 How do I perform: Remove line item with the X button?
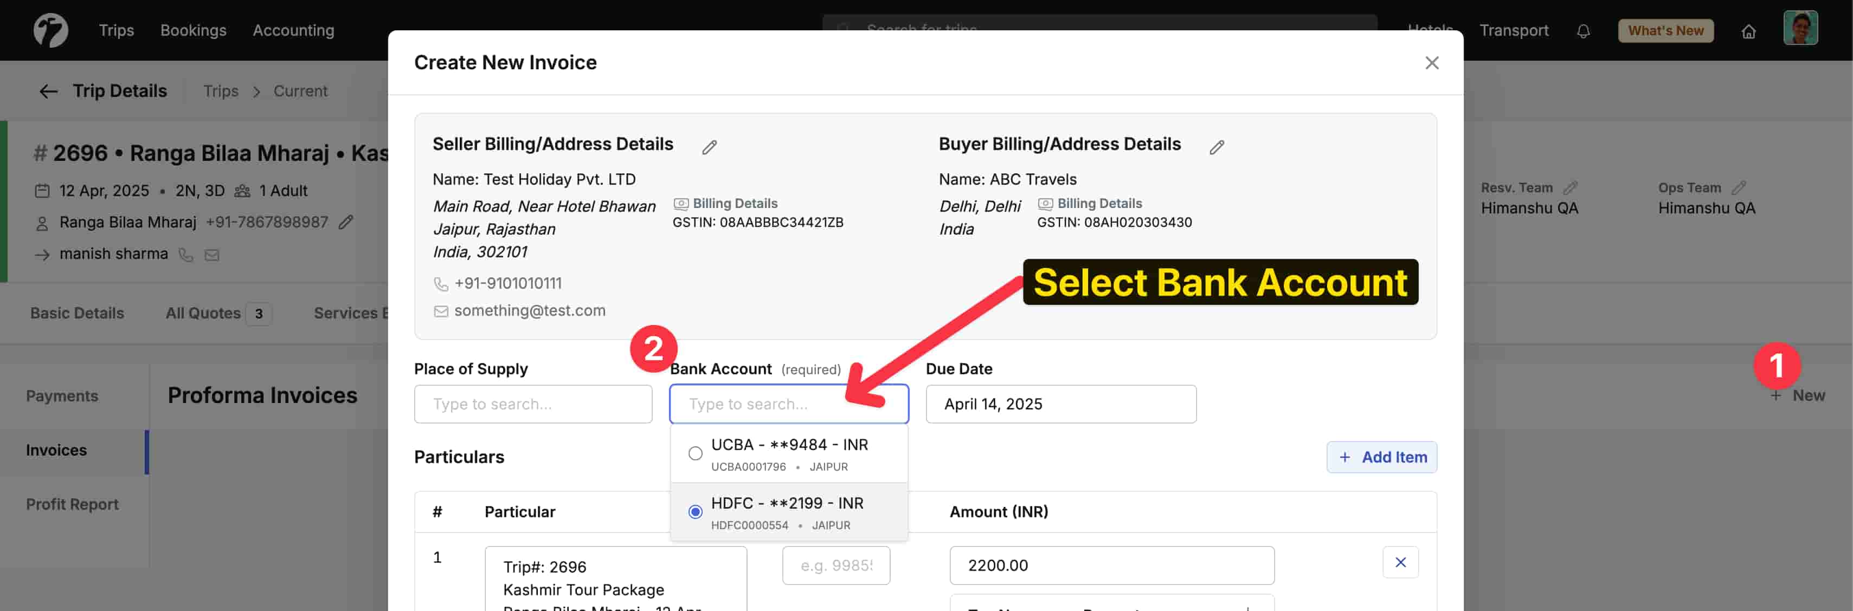point(1400,562)
